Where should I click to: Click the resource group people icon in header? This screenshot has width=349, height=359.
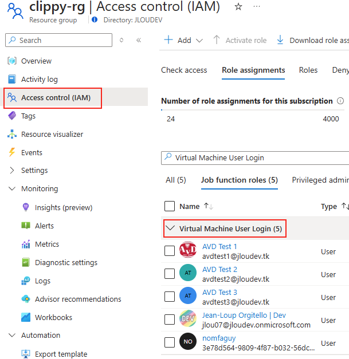(15, 11)
